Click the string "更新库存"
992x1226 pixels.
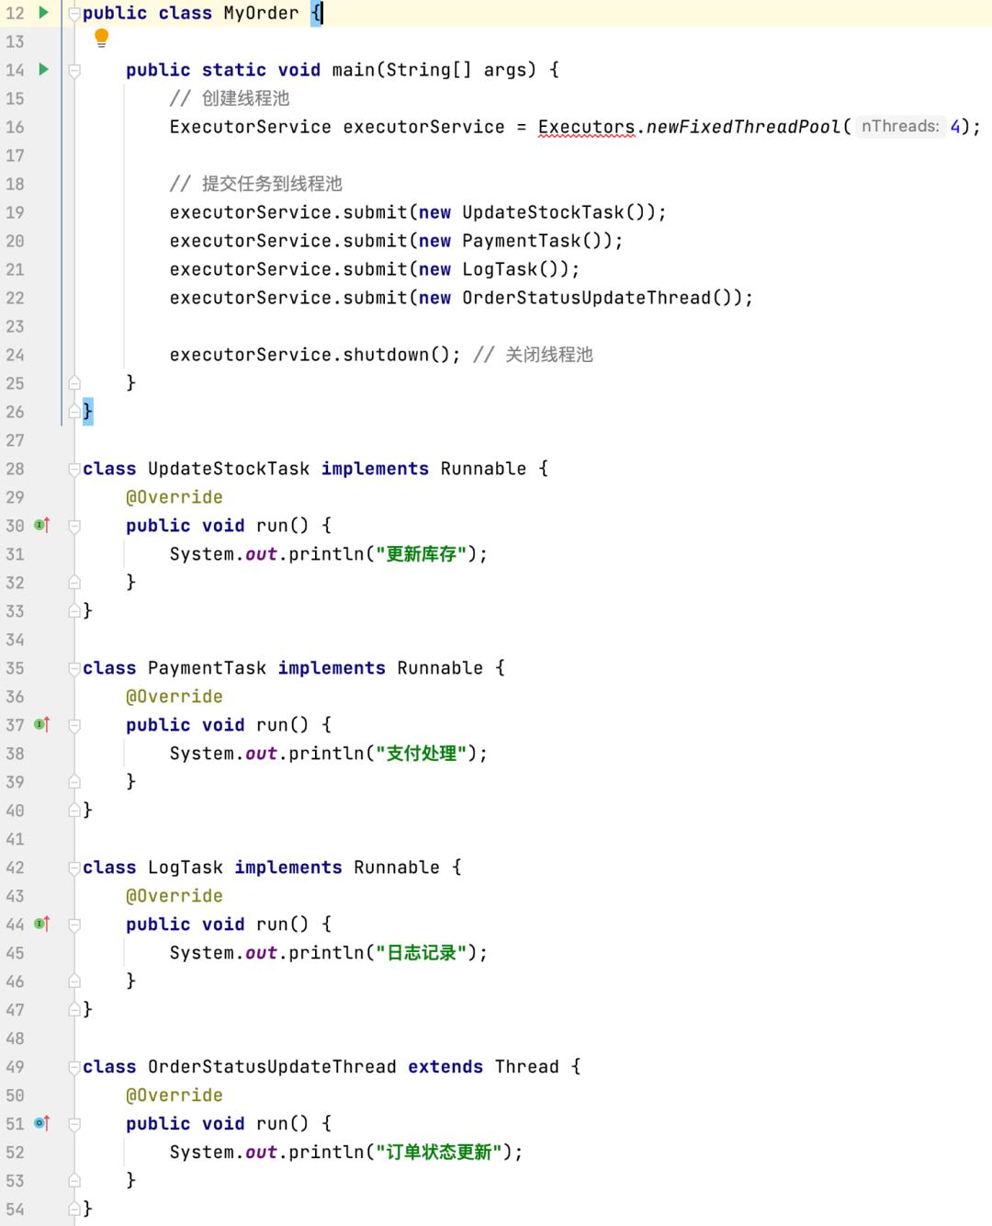[422, 554]
